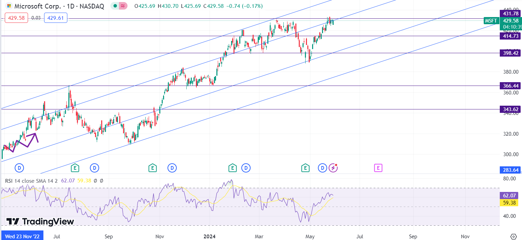Click the Wed 23 Nov '22 date label
This screenshot has height=240, width=522.
pos(22,236)
